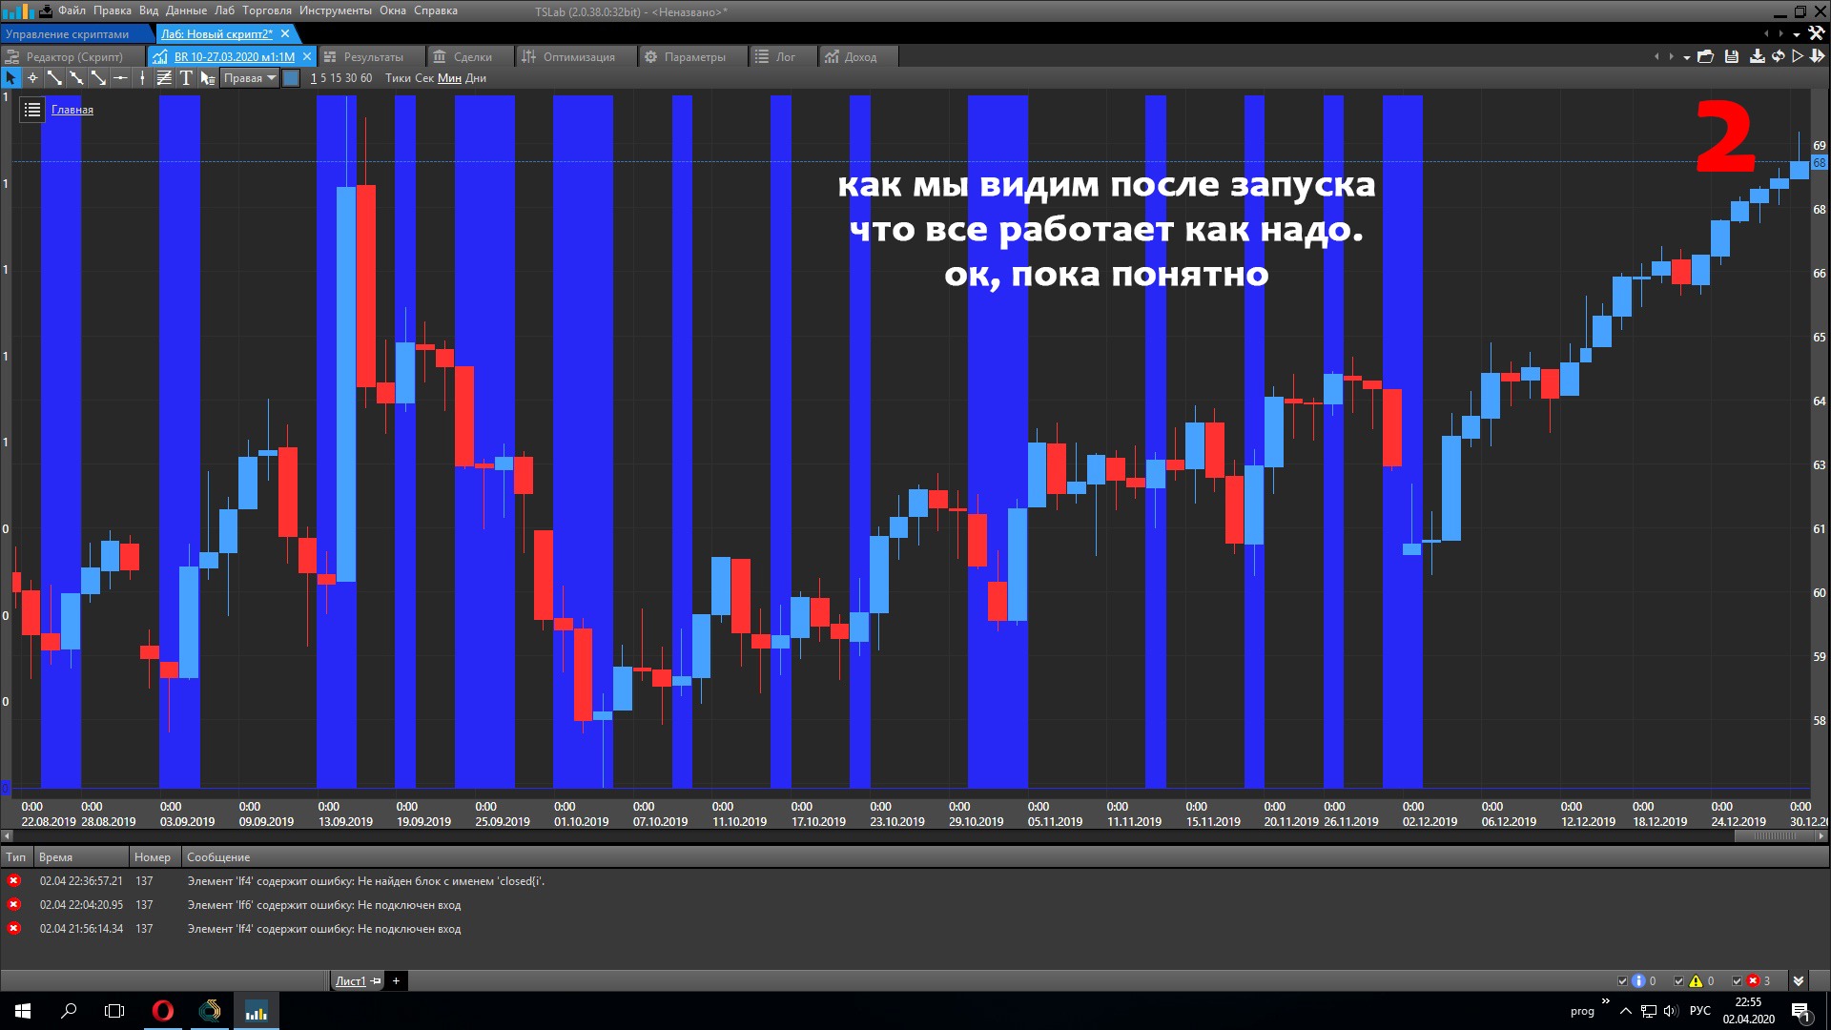Select the Дни timeframe button
This screenshot has width=1831, height=1030.
(476, 78)
